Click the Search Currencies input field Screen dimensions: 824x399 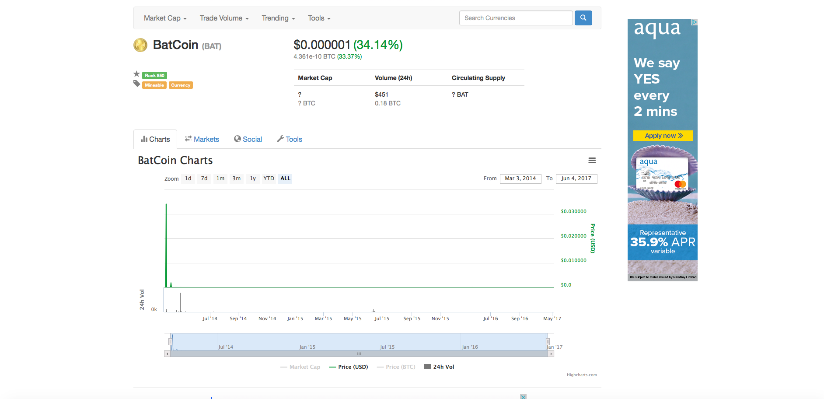pyautogui.click(x=516, y=18)
